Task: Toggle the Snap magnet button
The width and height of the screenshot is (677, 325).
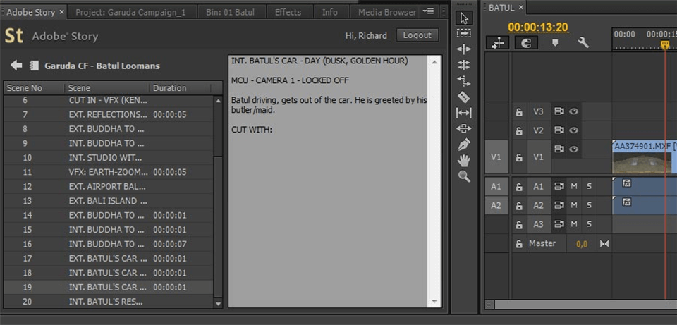Action: (526, 43)
